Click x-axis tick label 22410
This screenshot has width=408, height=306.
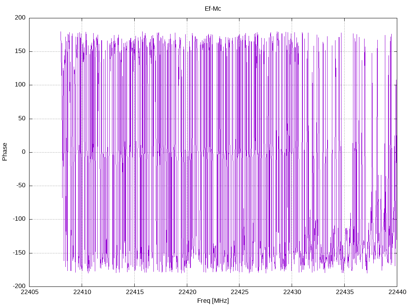click(x=82, y=292)
